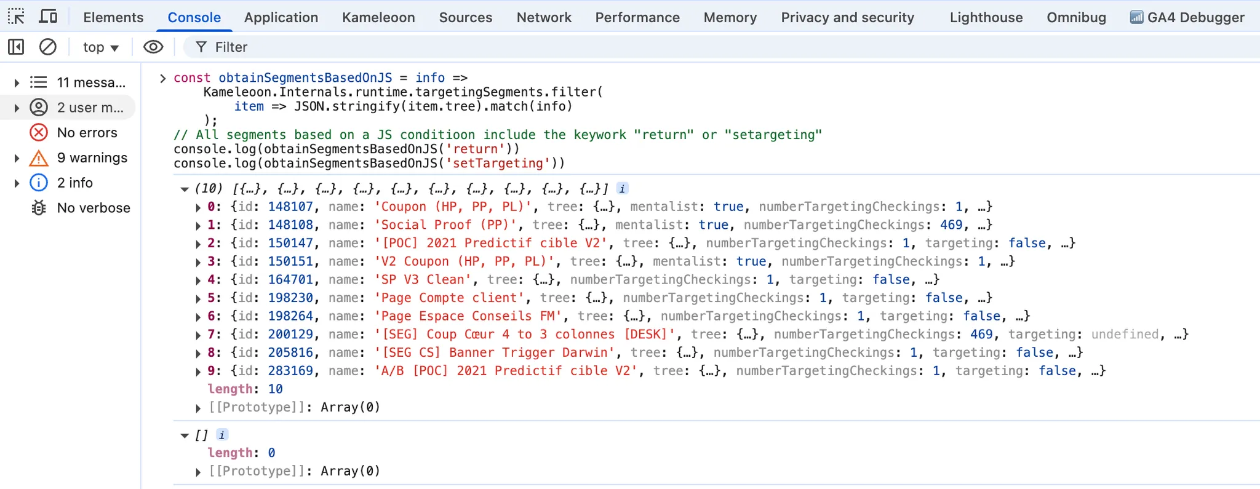Image resolution: width=1260 pixels, height=489 pixels.
Task: Click the info badge beside the empty array
Action: click(222, 435)
